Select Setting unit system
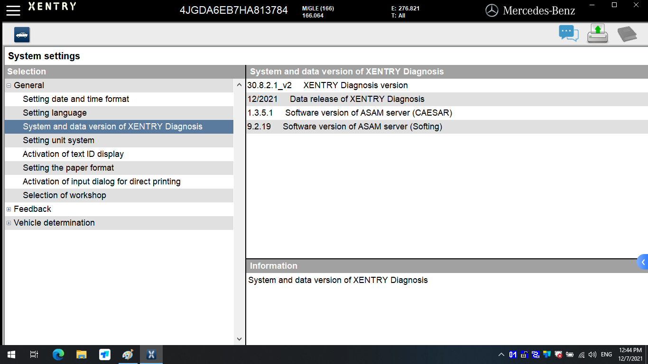 [119, 140]
